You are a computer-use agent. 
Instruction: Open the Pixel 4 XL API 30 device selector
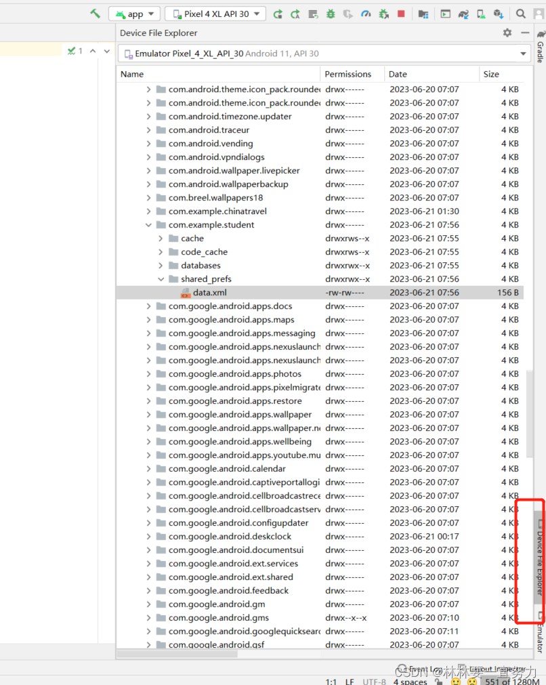pyautogui.click(x=215, y=13)
